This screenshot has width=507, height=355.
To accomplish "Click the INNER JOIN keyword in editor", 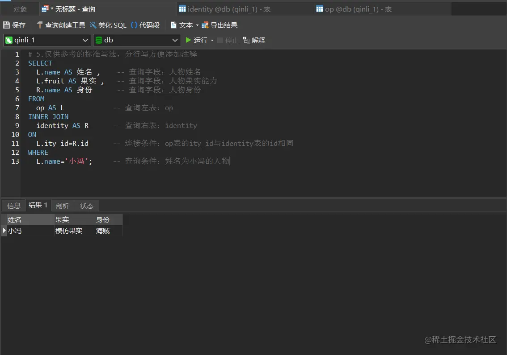I will pos(48,117).
